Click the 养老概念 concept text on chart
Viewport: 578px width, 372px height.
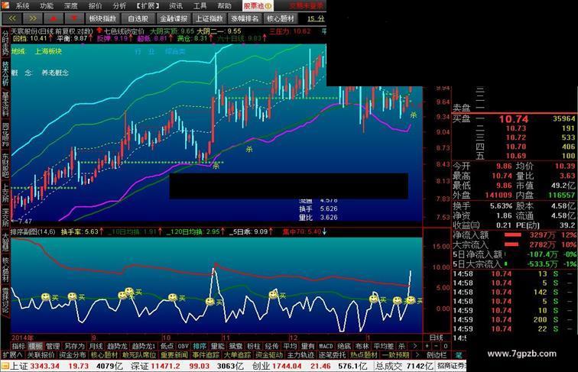(x=55, y=73)
